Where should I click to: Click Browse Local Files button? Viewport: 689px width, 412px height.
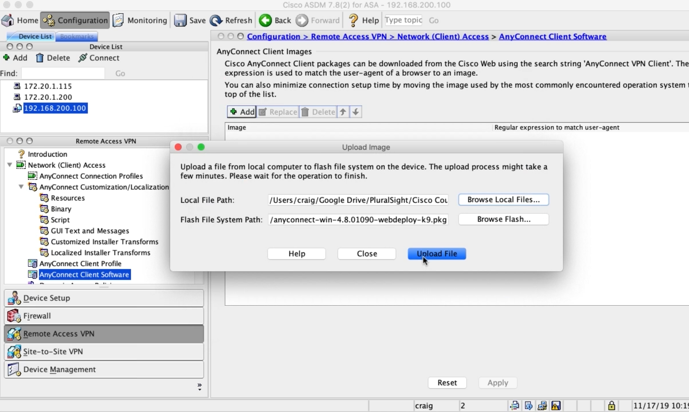pyautogui.click(x=504, y=200)
